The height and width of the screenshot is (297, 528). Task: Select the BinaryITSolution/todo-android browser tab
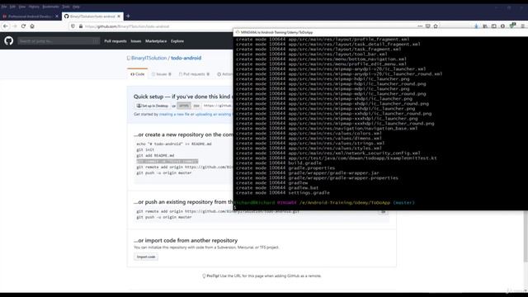[92, 16]
